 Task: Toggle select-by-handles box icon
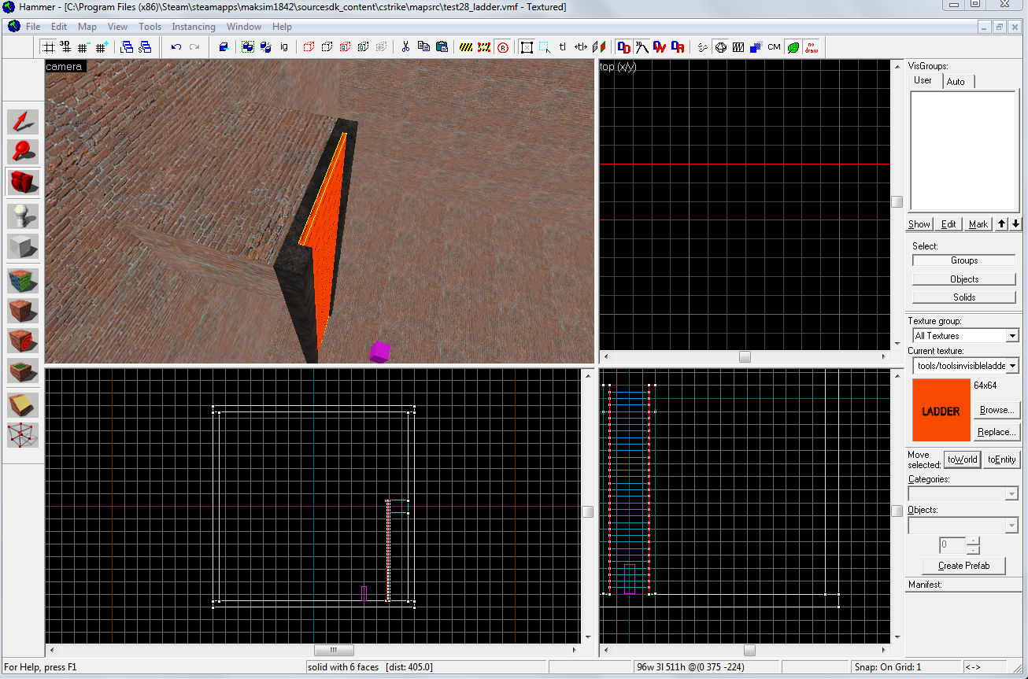[527, 47]
